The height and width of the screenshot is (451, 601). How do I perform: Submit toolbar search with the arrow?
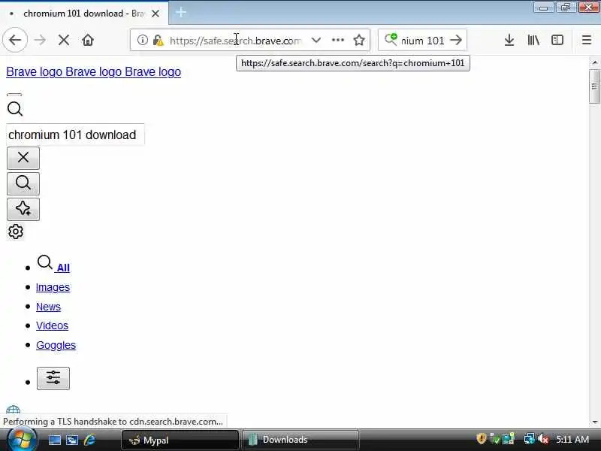click(x=456, y=40)
